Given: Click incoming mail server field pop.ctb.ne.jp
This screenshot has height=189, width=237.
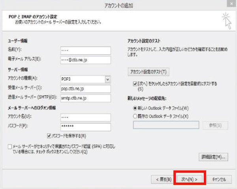Looking at the screenshot, I should [86, 88].
